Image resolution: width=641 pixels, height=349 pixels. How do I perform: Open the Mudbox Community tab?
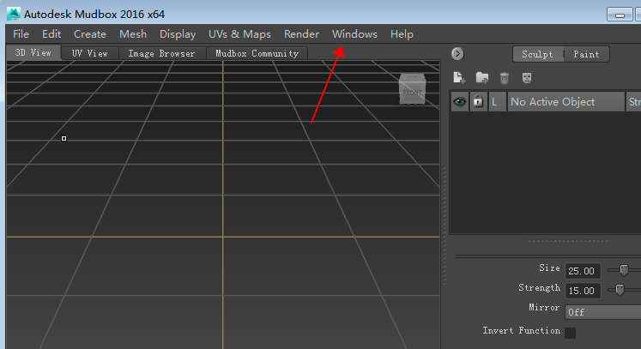(x=257, y=53)
